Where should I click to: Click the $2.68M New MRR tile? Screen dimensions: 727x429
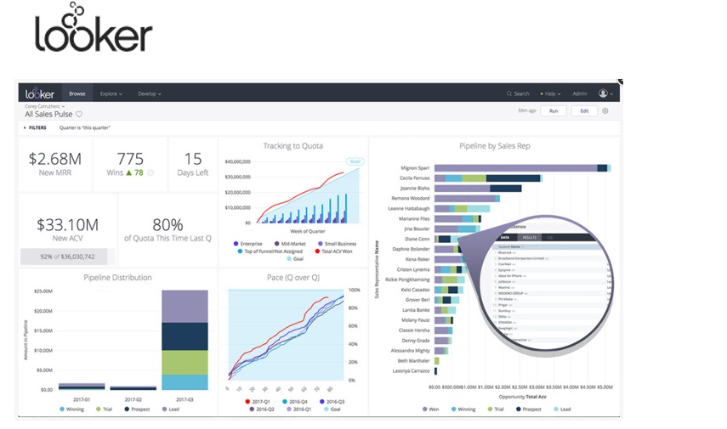point(55,164)
